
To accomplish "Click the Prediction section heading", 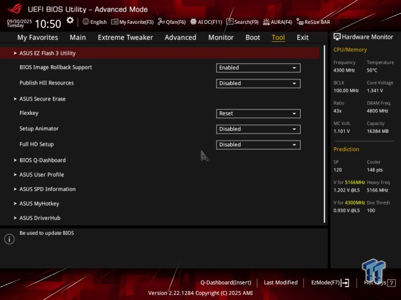I will (x=346, y=150).
